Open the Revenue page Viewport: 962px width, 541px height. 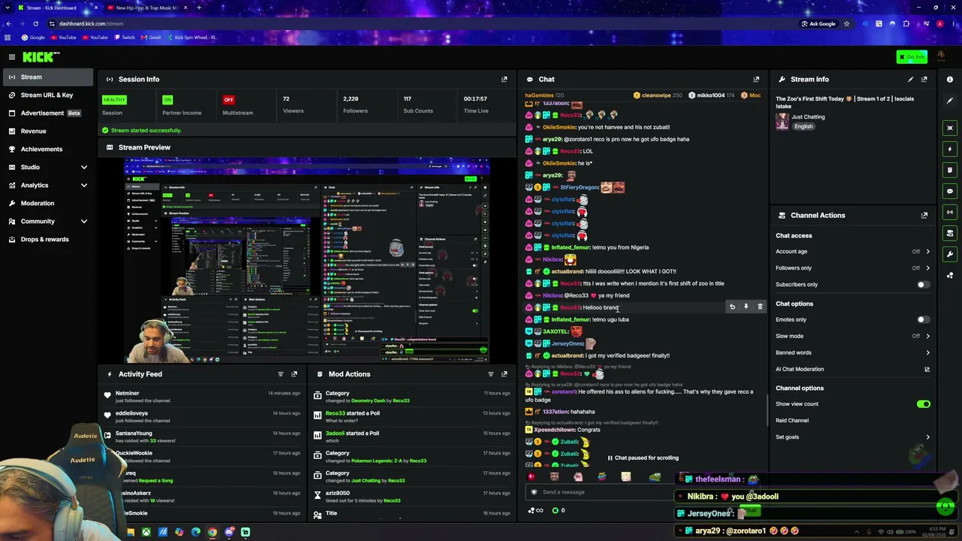[x=48, y=131]
